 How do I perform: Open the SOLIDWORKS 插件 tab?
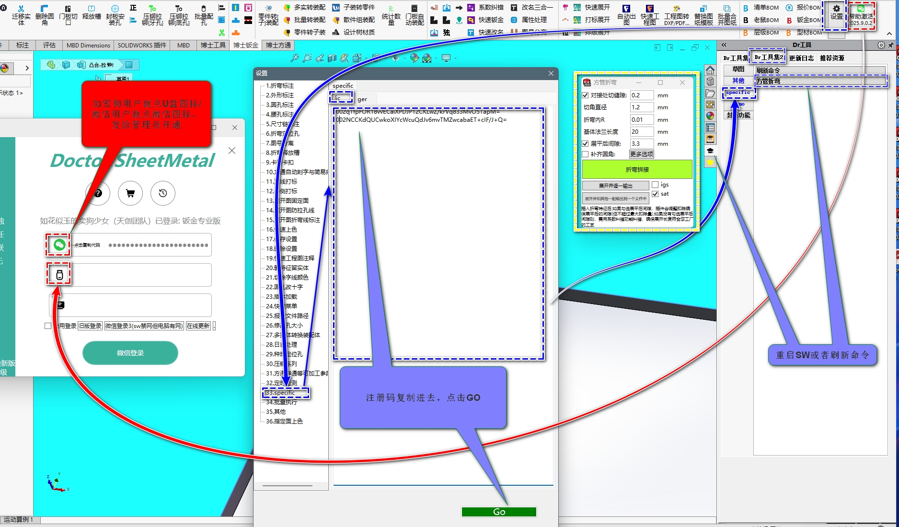(x=142, y=45)
